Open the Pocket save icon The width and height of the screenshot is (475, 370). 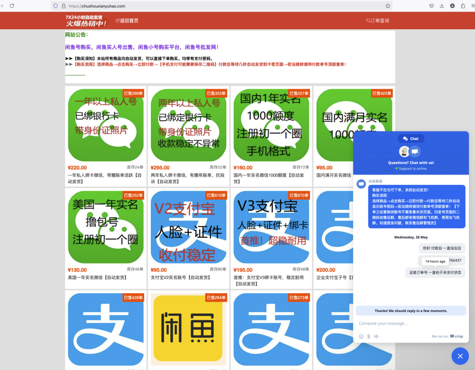pyautogui.click(x=432, y=6)
